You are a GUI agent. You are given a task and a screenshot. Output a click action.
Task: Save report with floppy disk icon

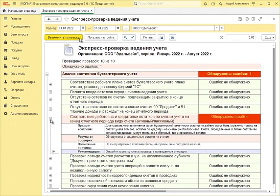(172, 37)
